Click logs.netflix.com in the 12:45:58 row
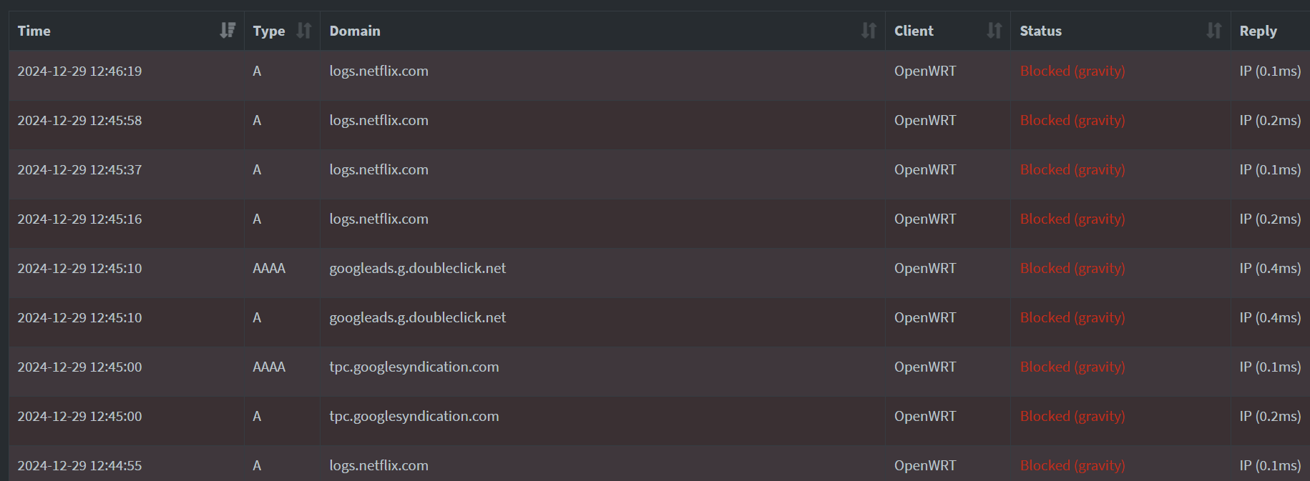 (379, 120)
